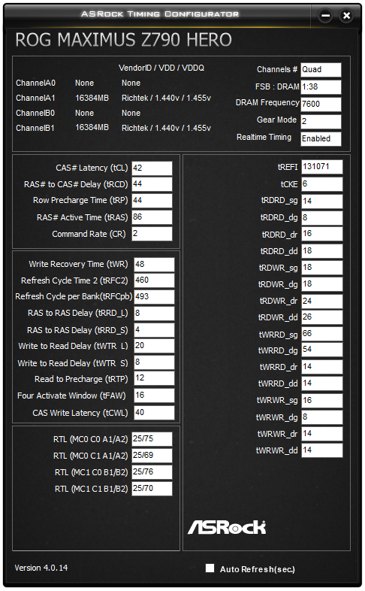This screenshot has height=591, width=365.
Task: Close the ASRock Timing Configurator window
Action: (x=346, y=16)
